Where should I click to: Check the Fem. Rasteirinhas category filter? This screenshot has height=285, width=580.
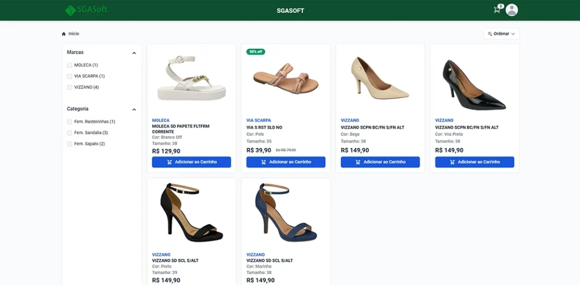70,121
